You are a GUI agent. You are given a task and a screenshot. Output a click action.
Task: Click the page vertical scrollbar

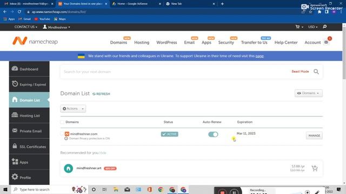click(344, 53)
